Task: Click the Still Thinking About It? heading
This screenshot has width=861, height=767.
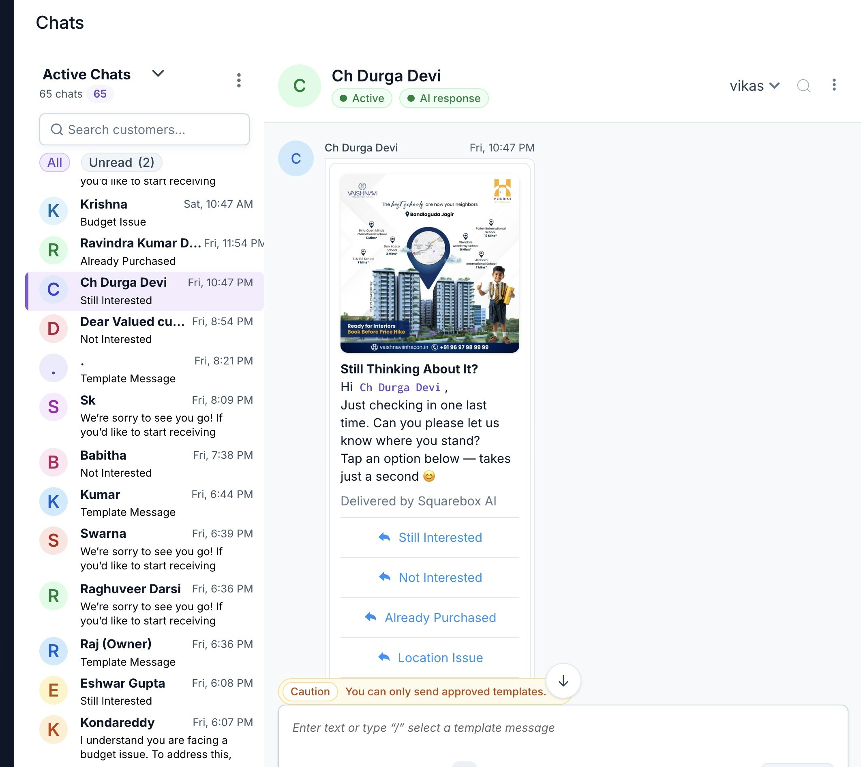Action: [x=409, y=369]
